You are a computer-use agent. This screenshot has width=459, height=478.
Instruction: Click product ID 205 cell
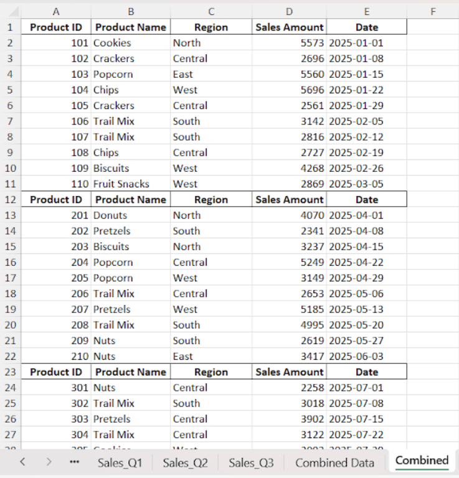click(56, 278)
